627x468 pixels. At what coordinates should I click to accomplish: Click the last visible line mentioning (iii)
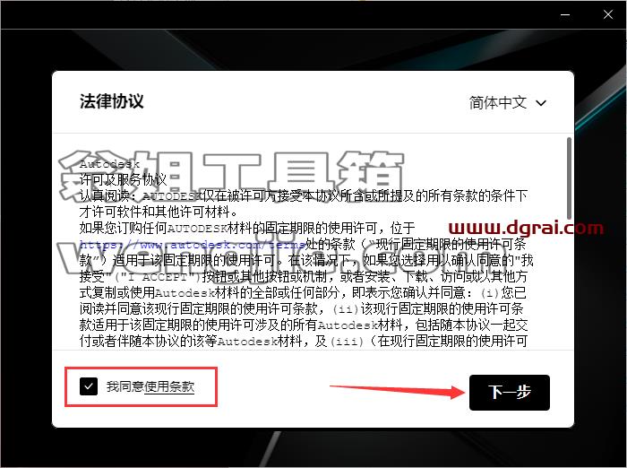click(x=304, y=341)
